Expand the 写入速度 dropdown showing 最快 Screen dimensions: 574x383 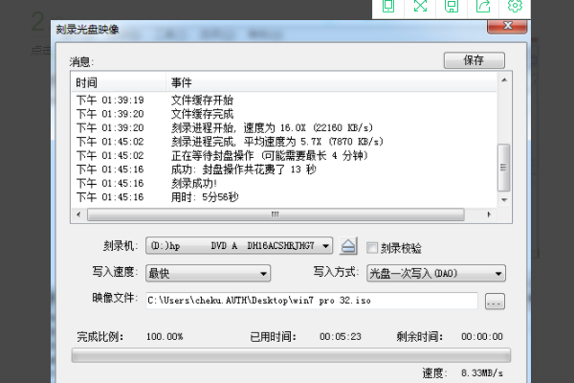tap(208, 273)
